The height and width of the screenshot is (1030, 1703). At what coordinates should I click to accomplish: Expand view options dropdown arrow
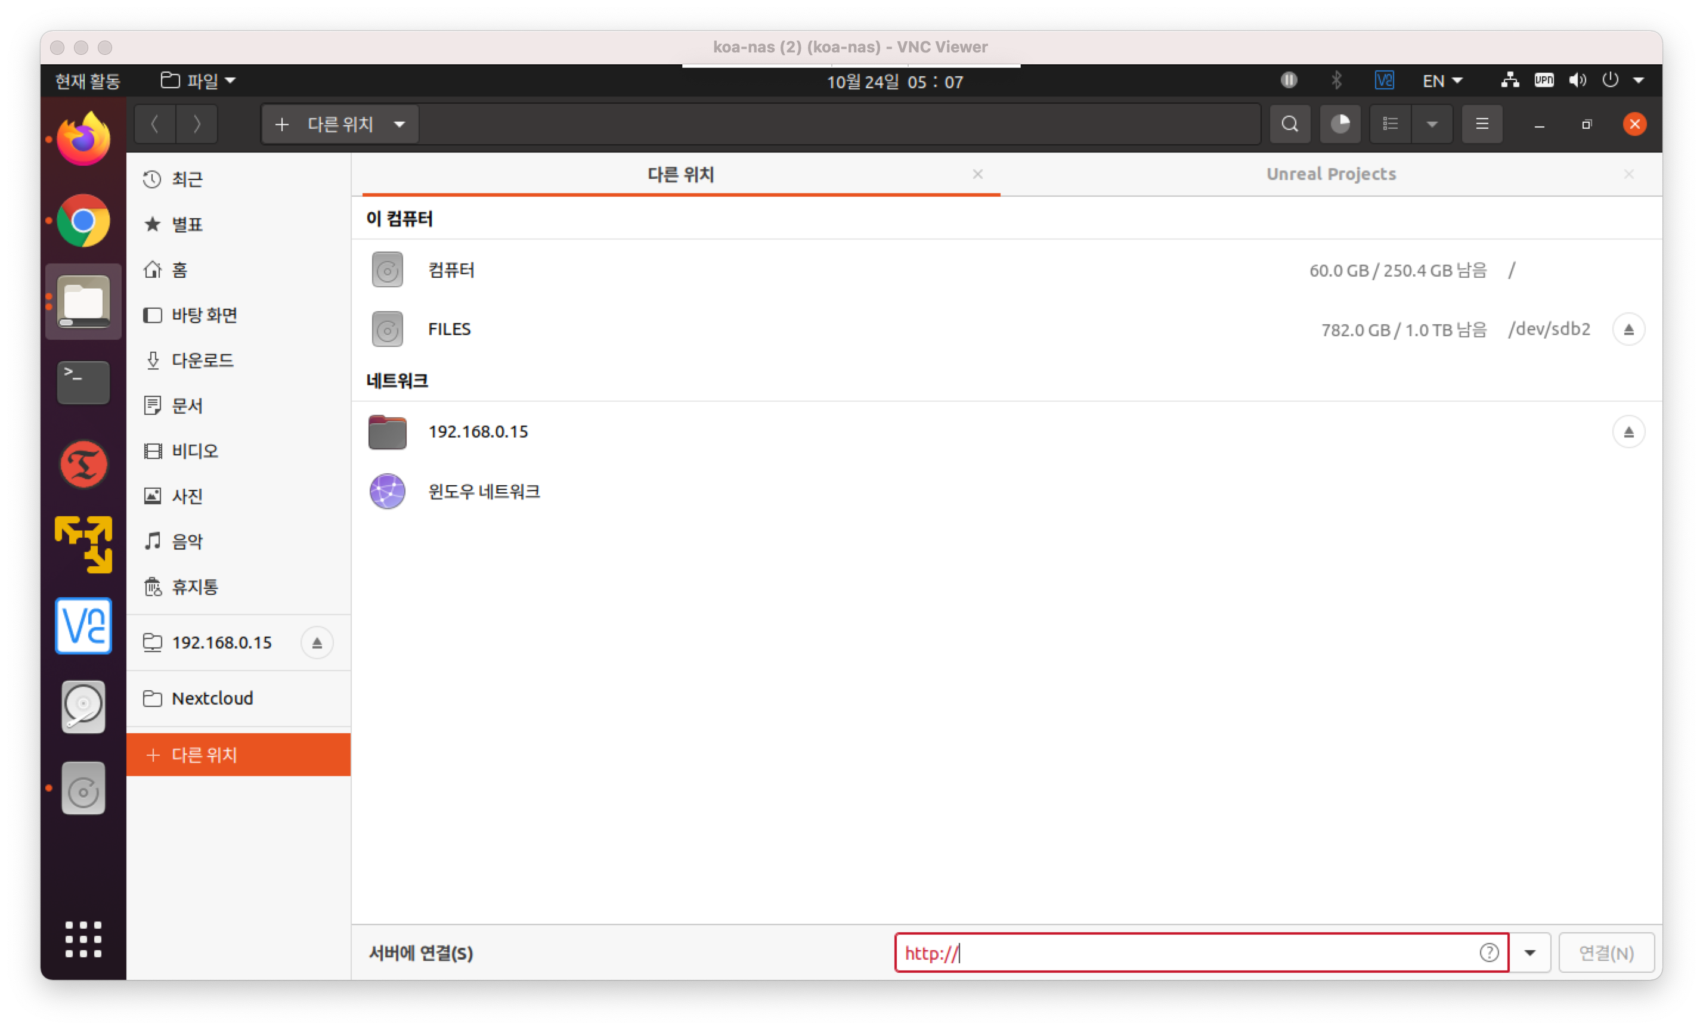pyautogui.click(x=1432, y=125)
